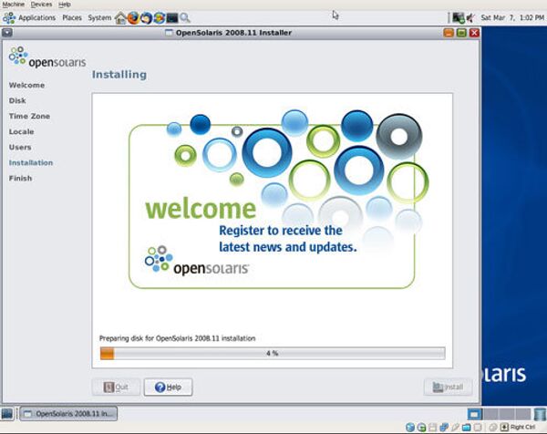Click the VirtualBox network adapters status icon
Screen dimensions: 547x434
444,427
